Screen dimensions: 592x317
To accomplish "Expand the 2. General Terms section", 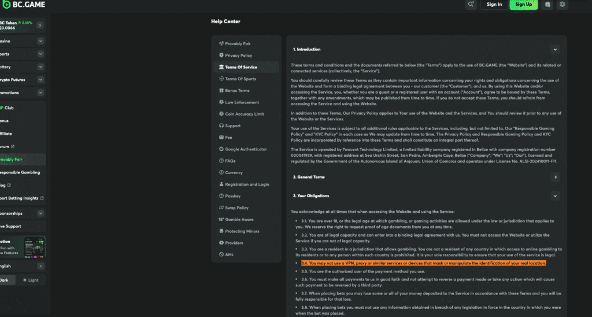I will (x=555, y=177).
